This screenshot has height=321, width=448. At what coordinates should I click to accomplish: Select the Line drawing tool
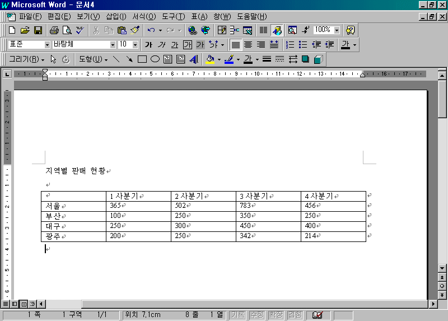(116, 59)
